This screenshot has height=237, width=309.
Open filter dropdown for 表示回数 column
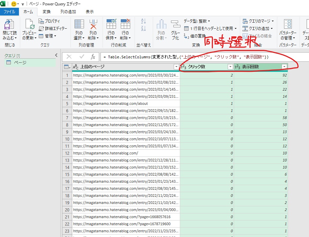click(284, 67)
